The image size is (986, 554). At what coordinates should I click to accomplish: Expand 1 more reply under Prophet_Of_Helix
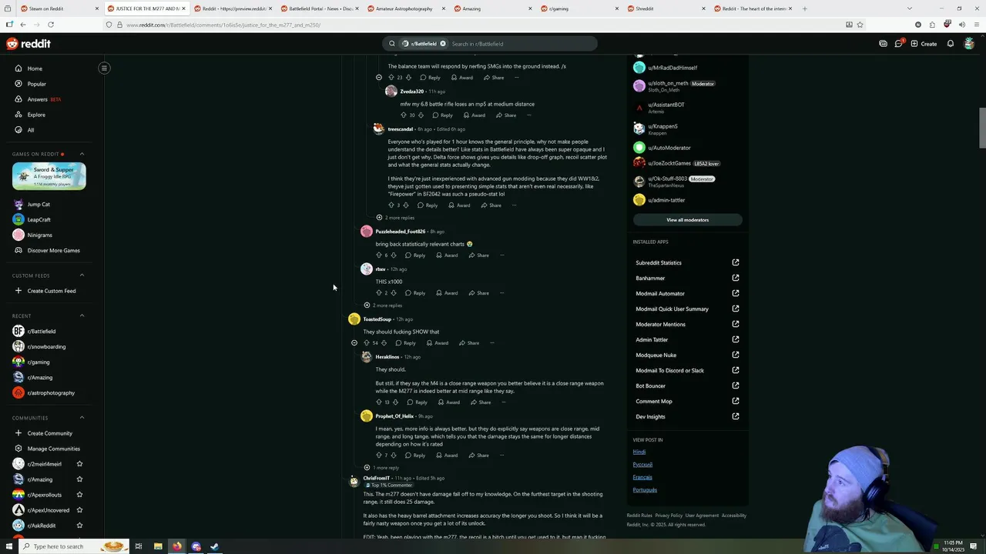(x=381, y=468)
